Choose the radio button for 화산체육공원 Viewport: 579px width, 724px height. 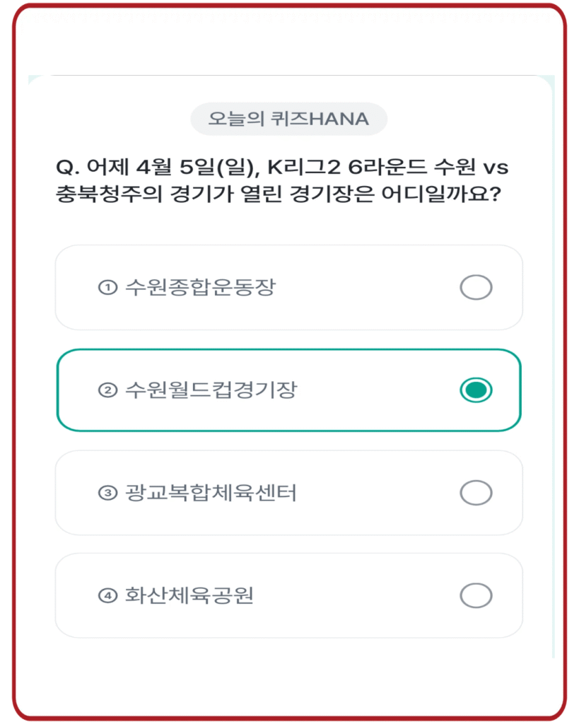tap(477, 594)
